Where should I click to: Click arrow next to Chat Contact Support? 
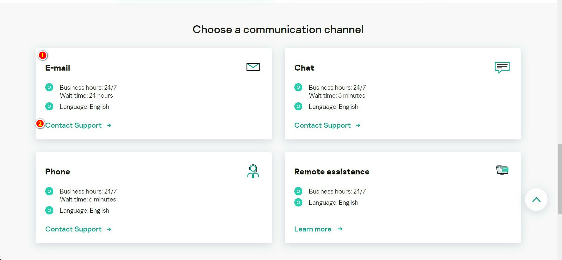(358, 125)
